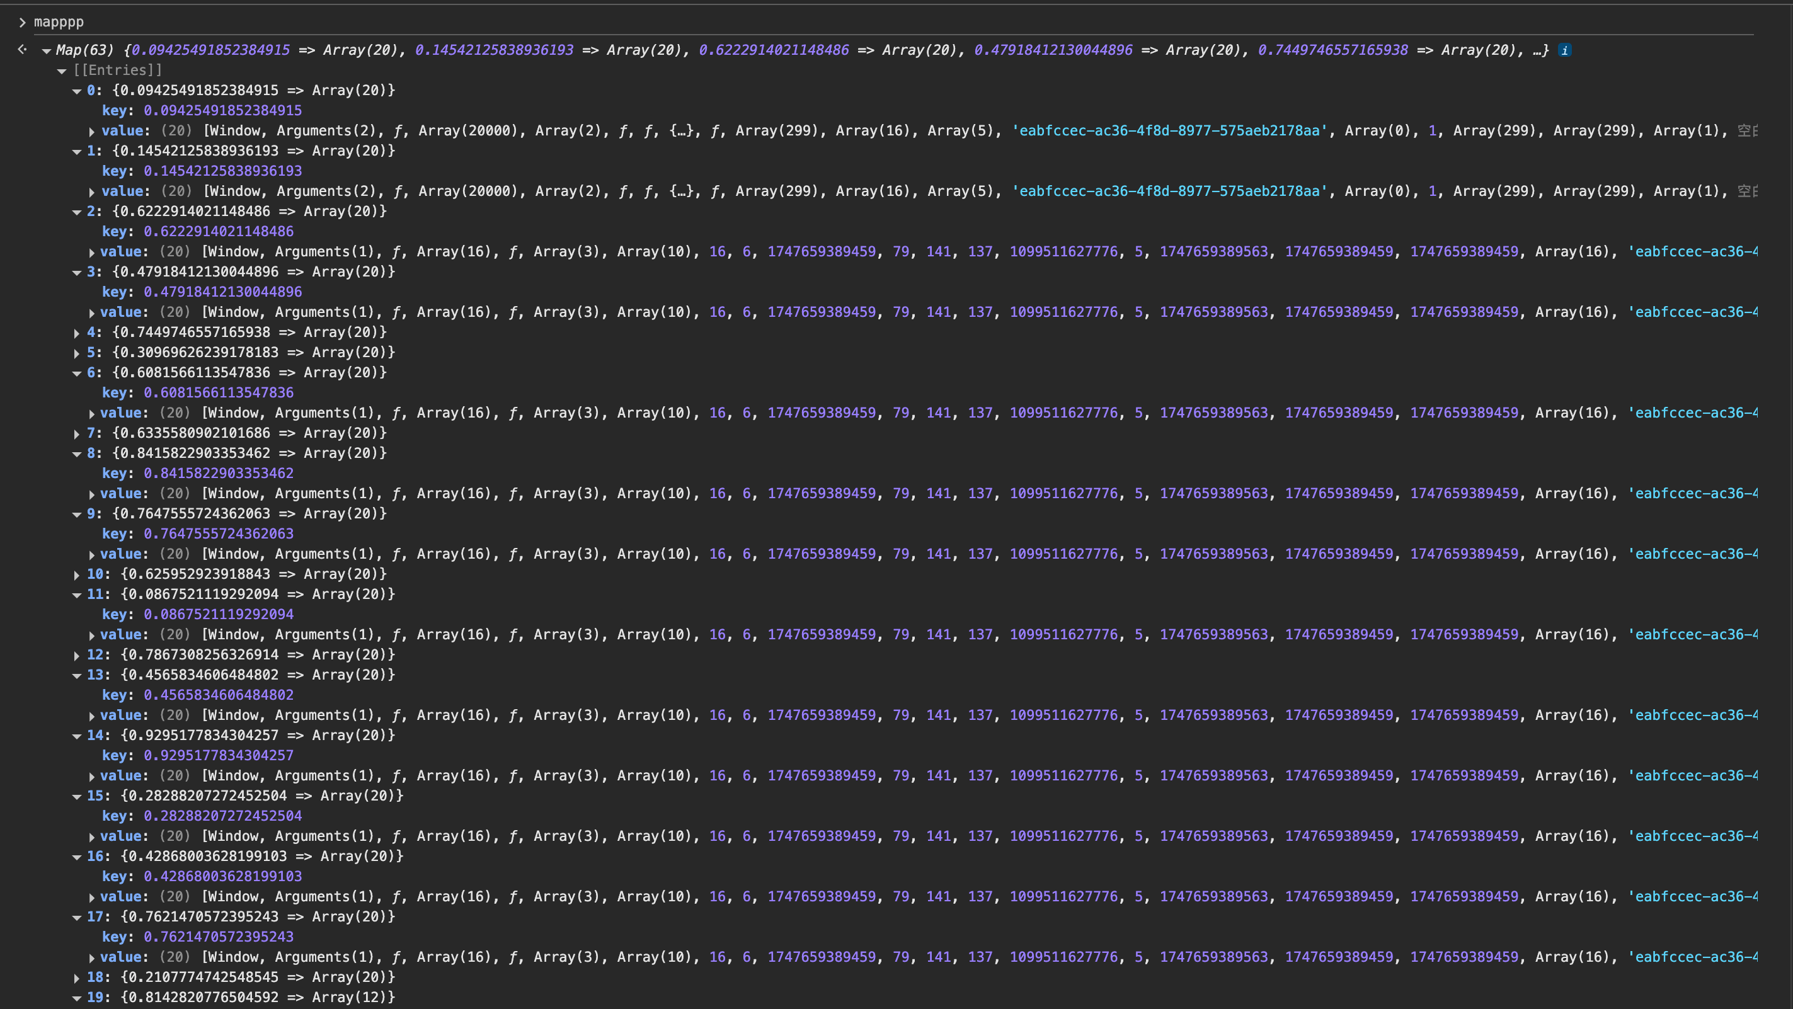Click the console output return arrow icon

[x=22, y=49]
